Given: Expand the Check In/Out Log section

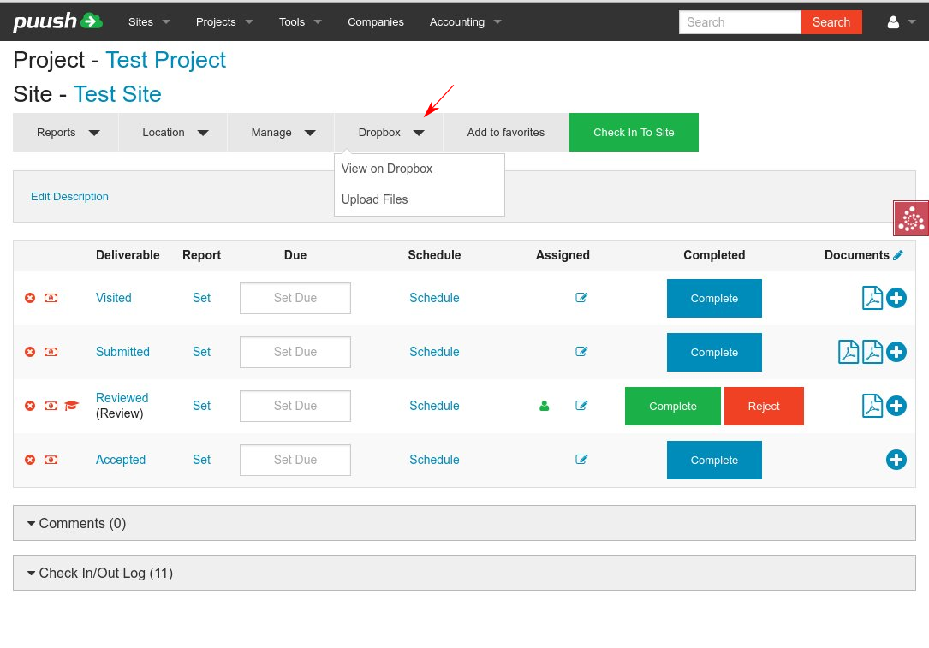Looking at the screenshot, I should 100,573.
